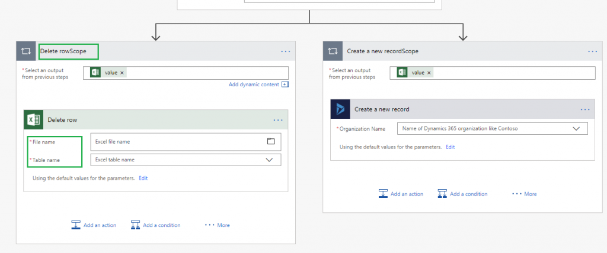
Task: Click Edit link under the Delete row parameters
Action: coord(143,178)
